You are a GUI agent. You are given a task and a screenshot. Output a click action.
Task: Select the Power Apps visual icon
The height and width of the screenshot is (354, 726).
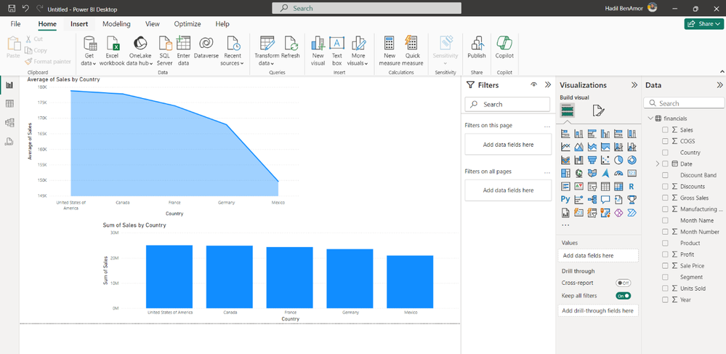[618, 213]
